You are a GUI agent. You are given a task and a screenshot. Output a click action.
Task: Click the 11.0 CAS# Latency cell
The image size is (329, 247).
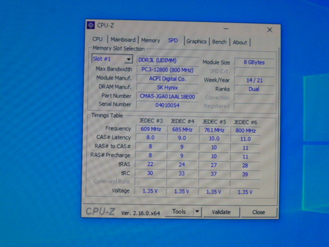click(245, 139)
